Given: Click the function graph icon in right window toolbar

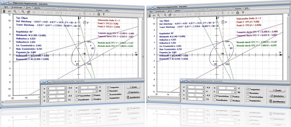Looking at the screenshot, I should (x=154, y=16).
